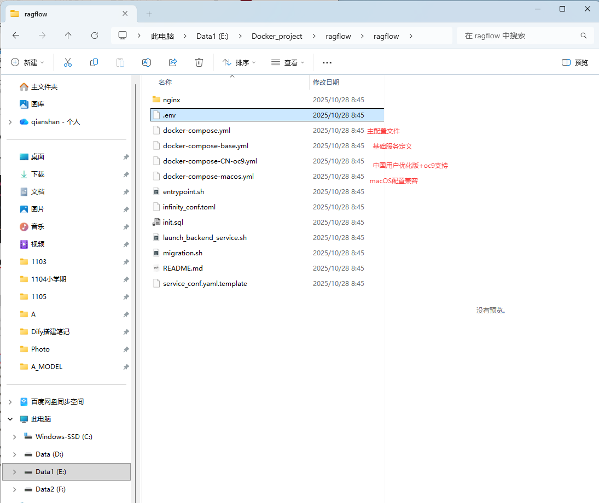Expand Data1 (E:) drive node
Screen dimensions: 599x503
coord(15,472)
